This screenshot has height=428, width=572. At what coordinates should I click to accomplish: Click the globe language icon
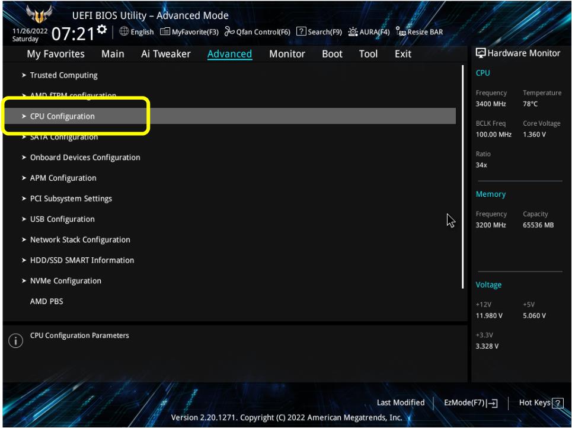click(x=124, y=31)
